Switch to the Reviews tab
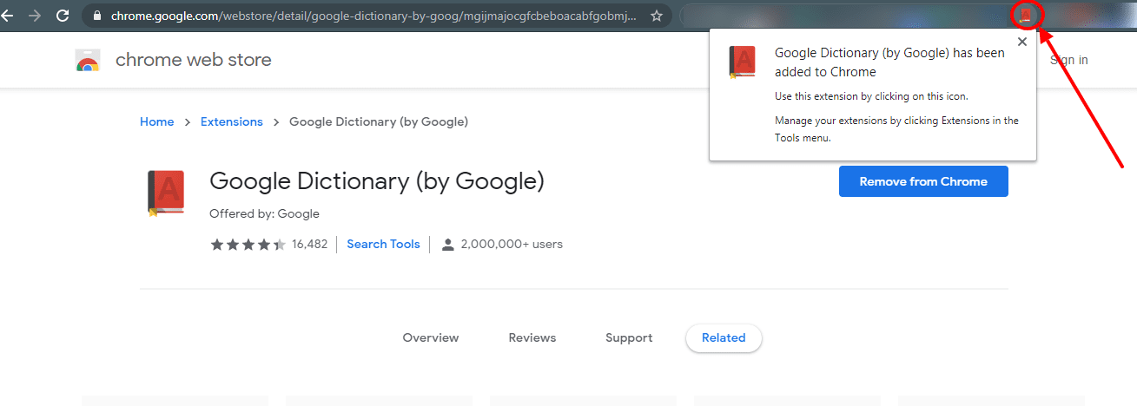 [x=532, y=337]
